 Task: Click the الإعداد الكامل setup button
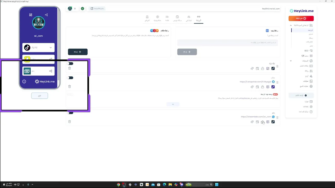tap(301, 96)
